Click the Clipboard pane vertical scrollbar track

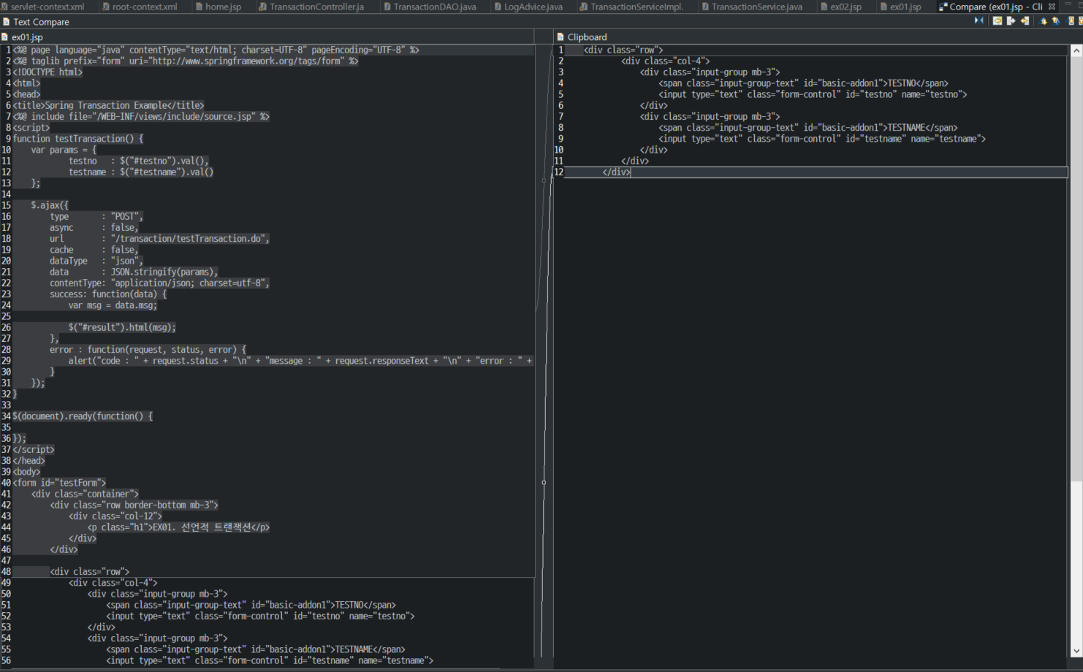1076,562
